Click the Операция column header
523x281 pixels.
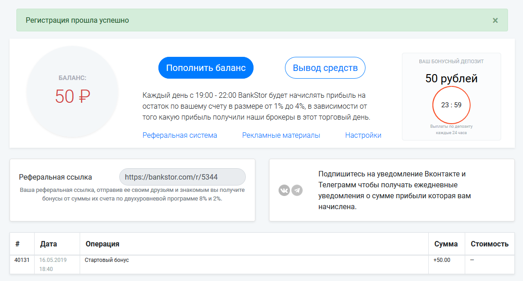coord(102,244)
